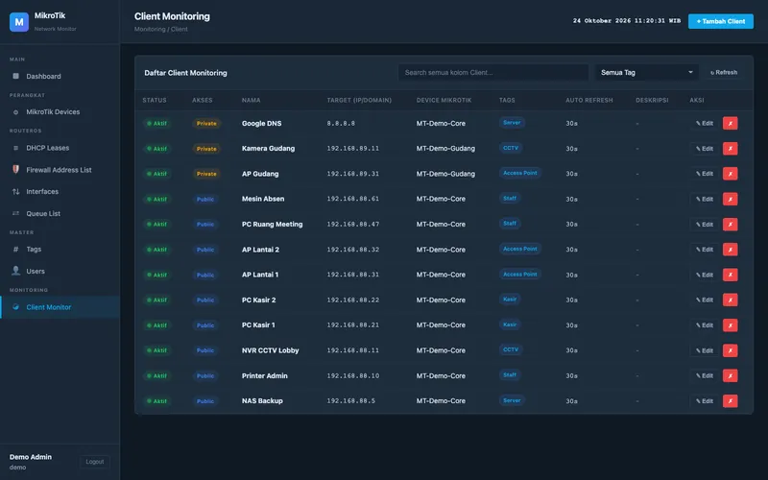Delete the Kamera Gudang client
Viewport: 768px width, 480px height.
pos(730,149)
